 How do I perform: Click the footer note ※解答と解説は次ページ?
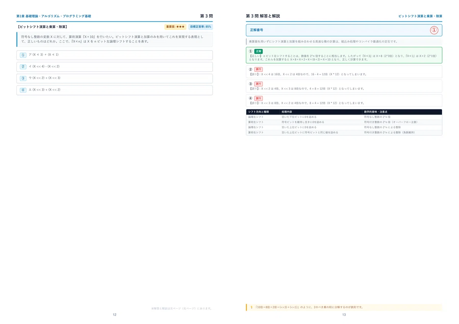(x=182, y=308)
